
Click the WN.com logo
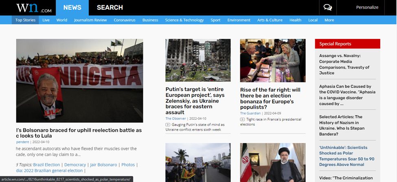tap(34, 8)
